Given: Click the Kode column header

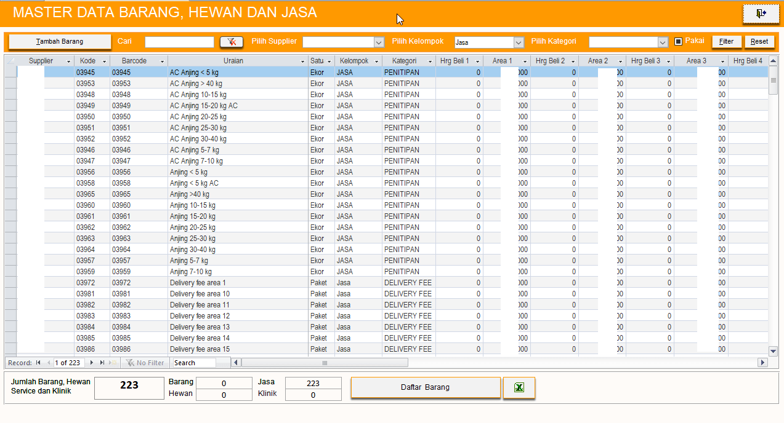Looking at the screenshot, I should tap(87, 61).
